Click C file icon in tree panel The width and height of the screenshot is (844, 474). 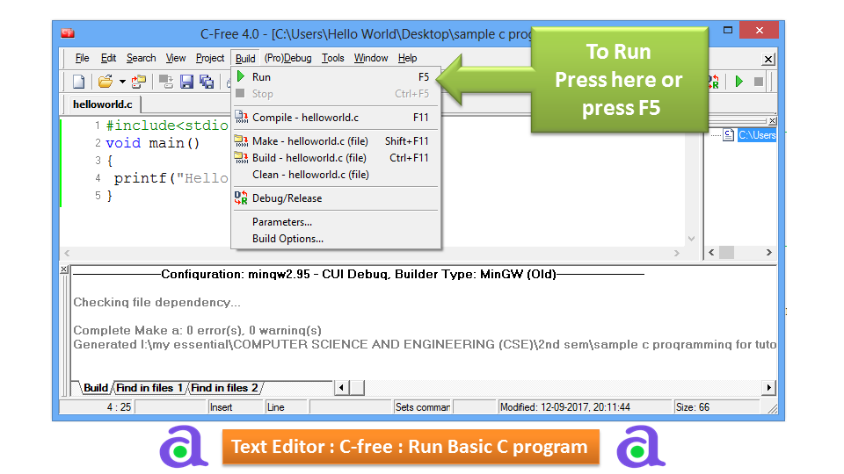click(x=728, y=135)
